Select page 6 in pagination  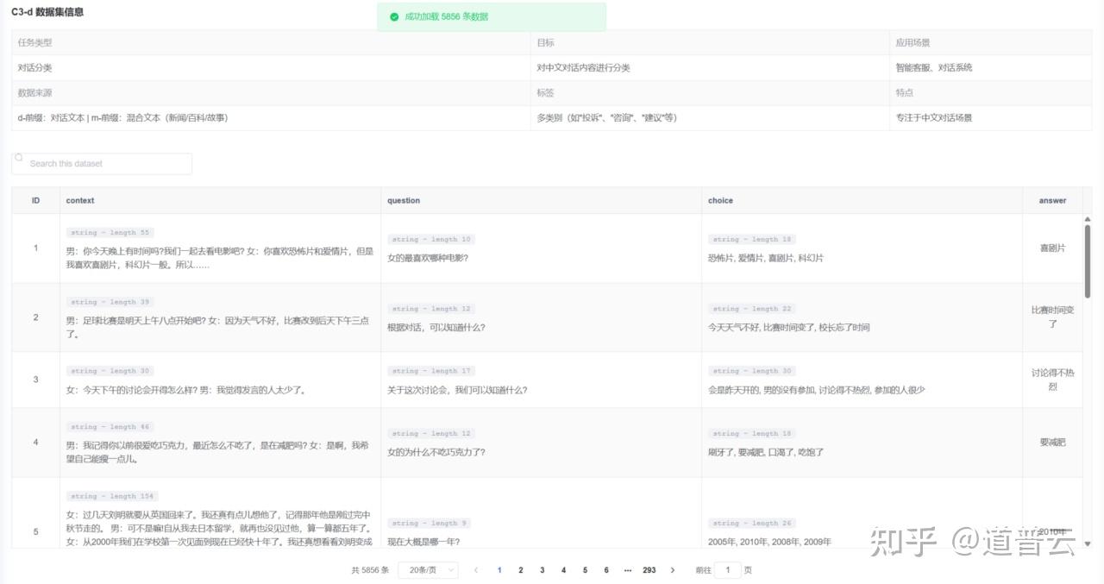606,570
